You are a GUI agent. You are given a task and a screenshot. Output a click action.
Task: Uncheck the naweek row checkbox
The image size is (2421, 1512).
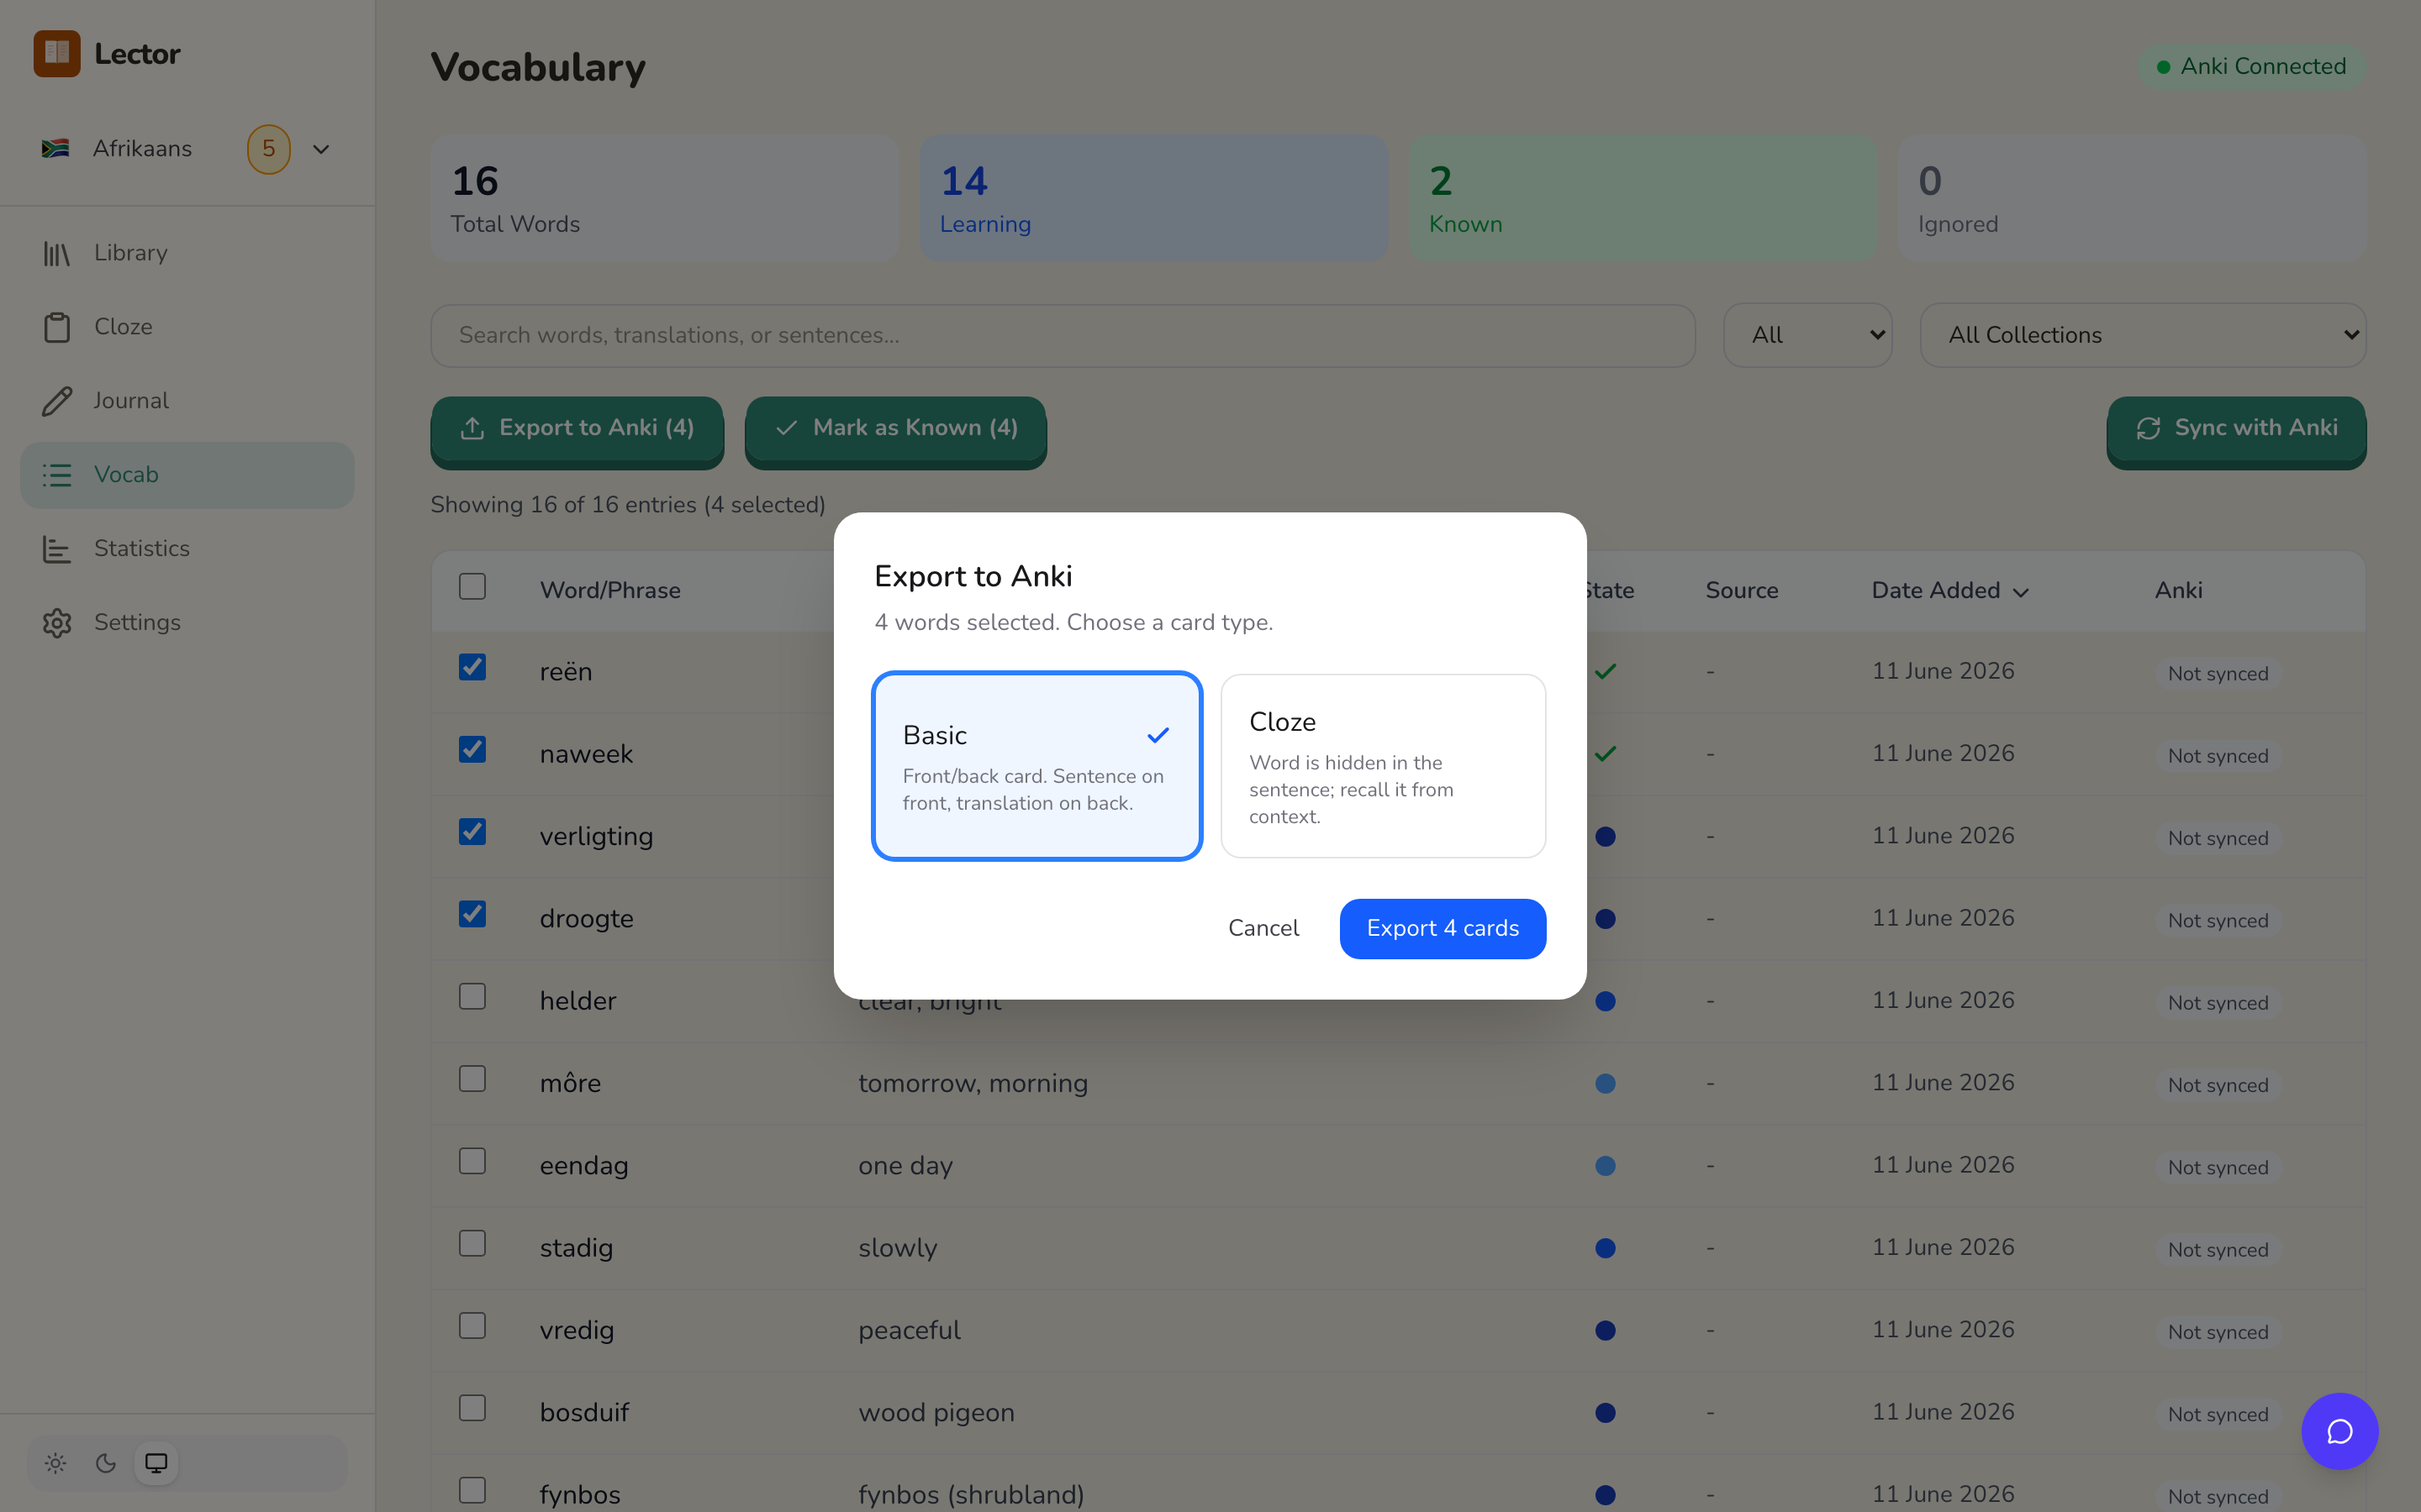point(472,749)
